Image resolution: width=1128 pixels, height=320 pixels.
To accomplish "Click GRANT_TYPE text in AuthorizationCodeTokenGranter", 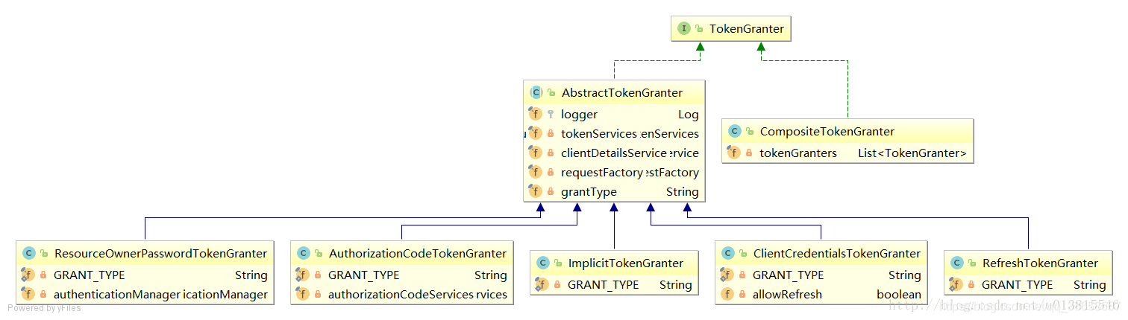I will (364, 275).
